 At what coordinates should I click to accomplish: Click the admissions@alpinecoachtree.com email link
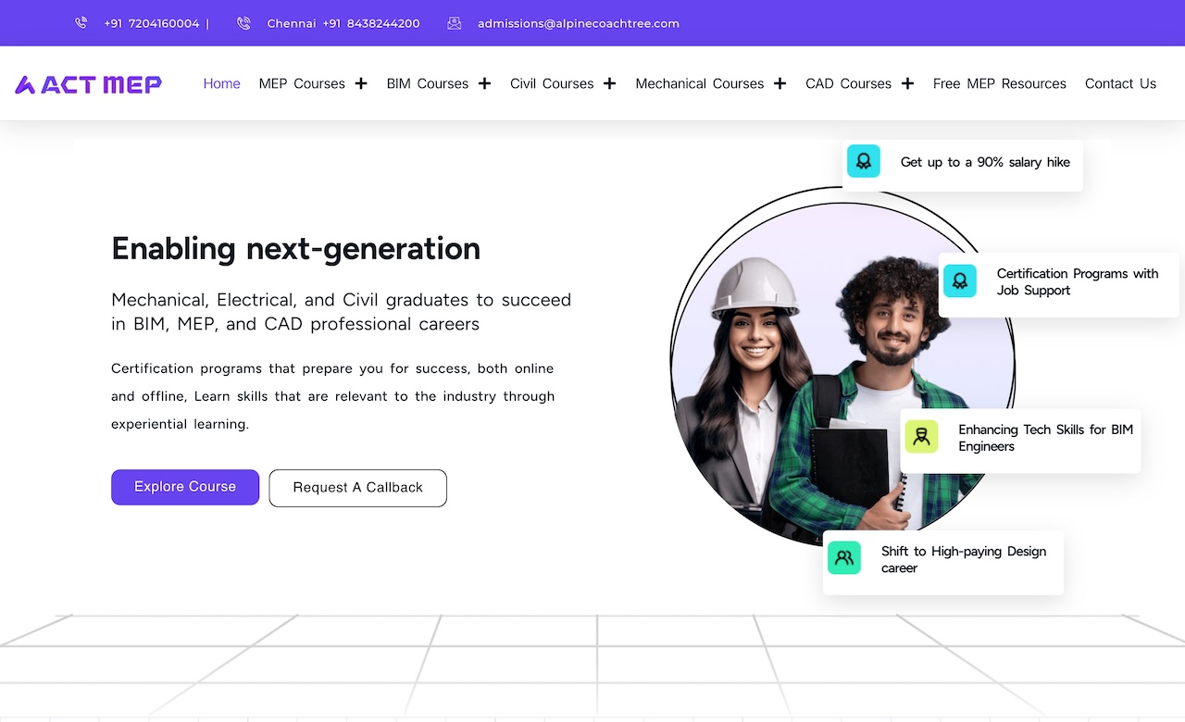click(578, 23)
